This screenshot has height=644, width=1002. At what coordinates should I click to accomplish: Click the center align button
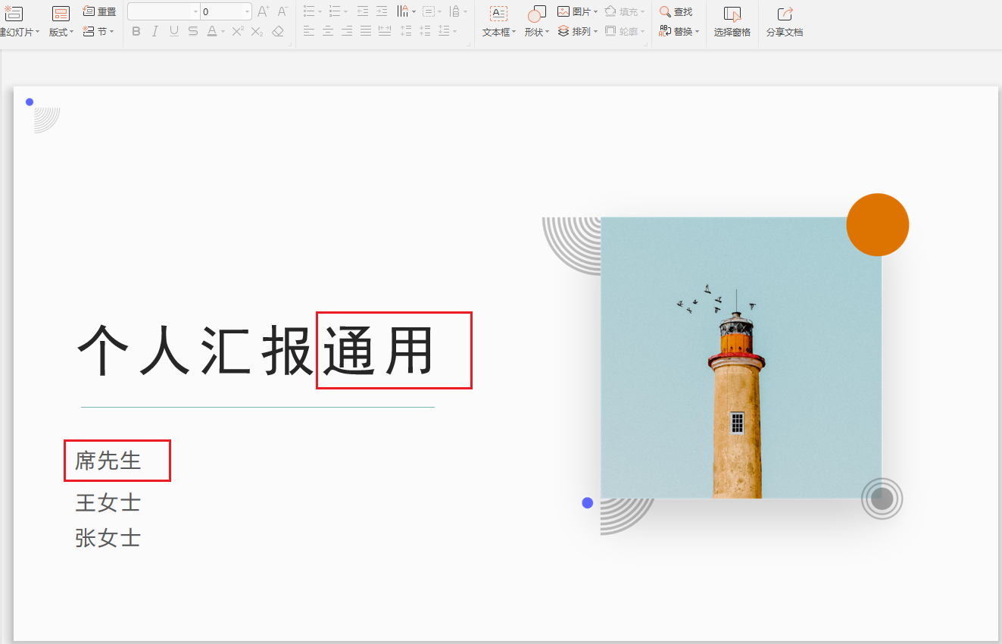(327, 31)
